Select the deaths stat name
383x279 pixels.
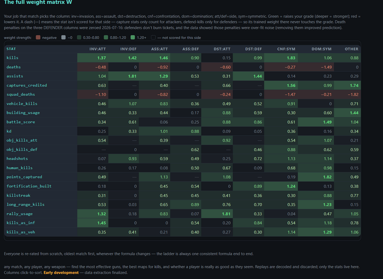13,67
